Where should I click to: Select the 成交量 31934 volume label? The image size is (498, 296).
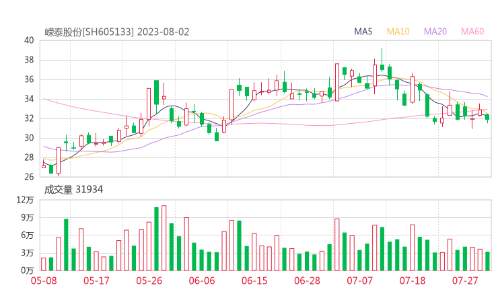click(x=73, y=190)
